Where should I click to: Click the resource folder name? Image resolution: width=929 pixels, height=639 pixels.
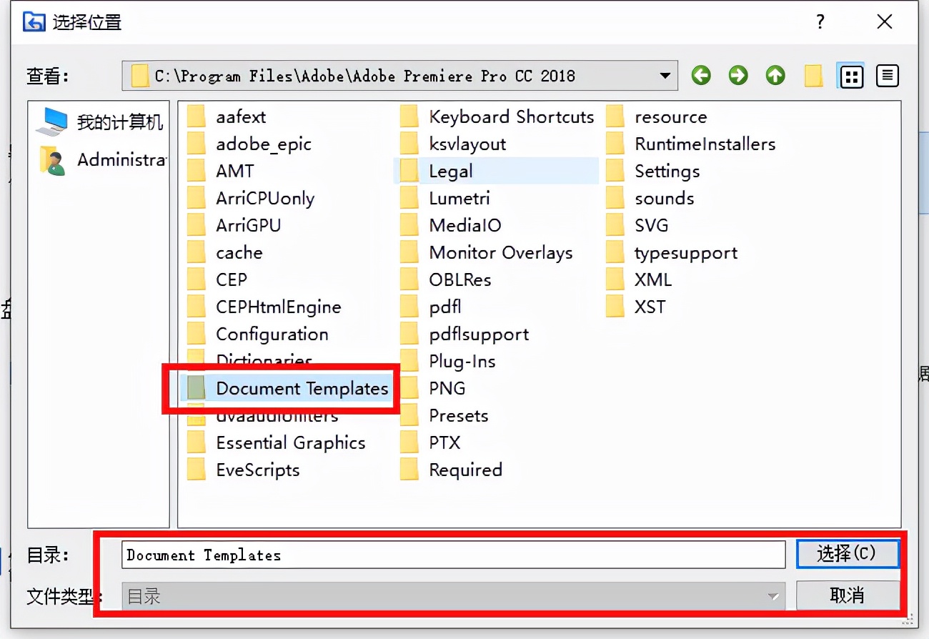click(x=671, y=117)
